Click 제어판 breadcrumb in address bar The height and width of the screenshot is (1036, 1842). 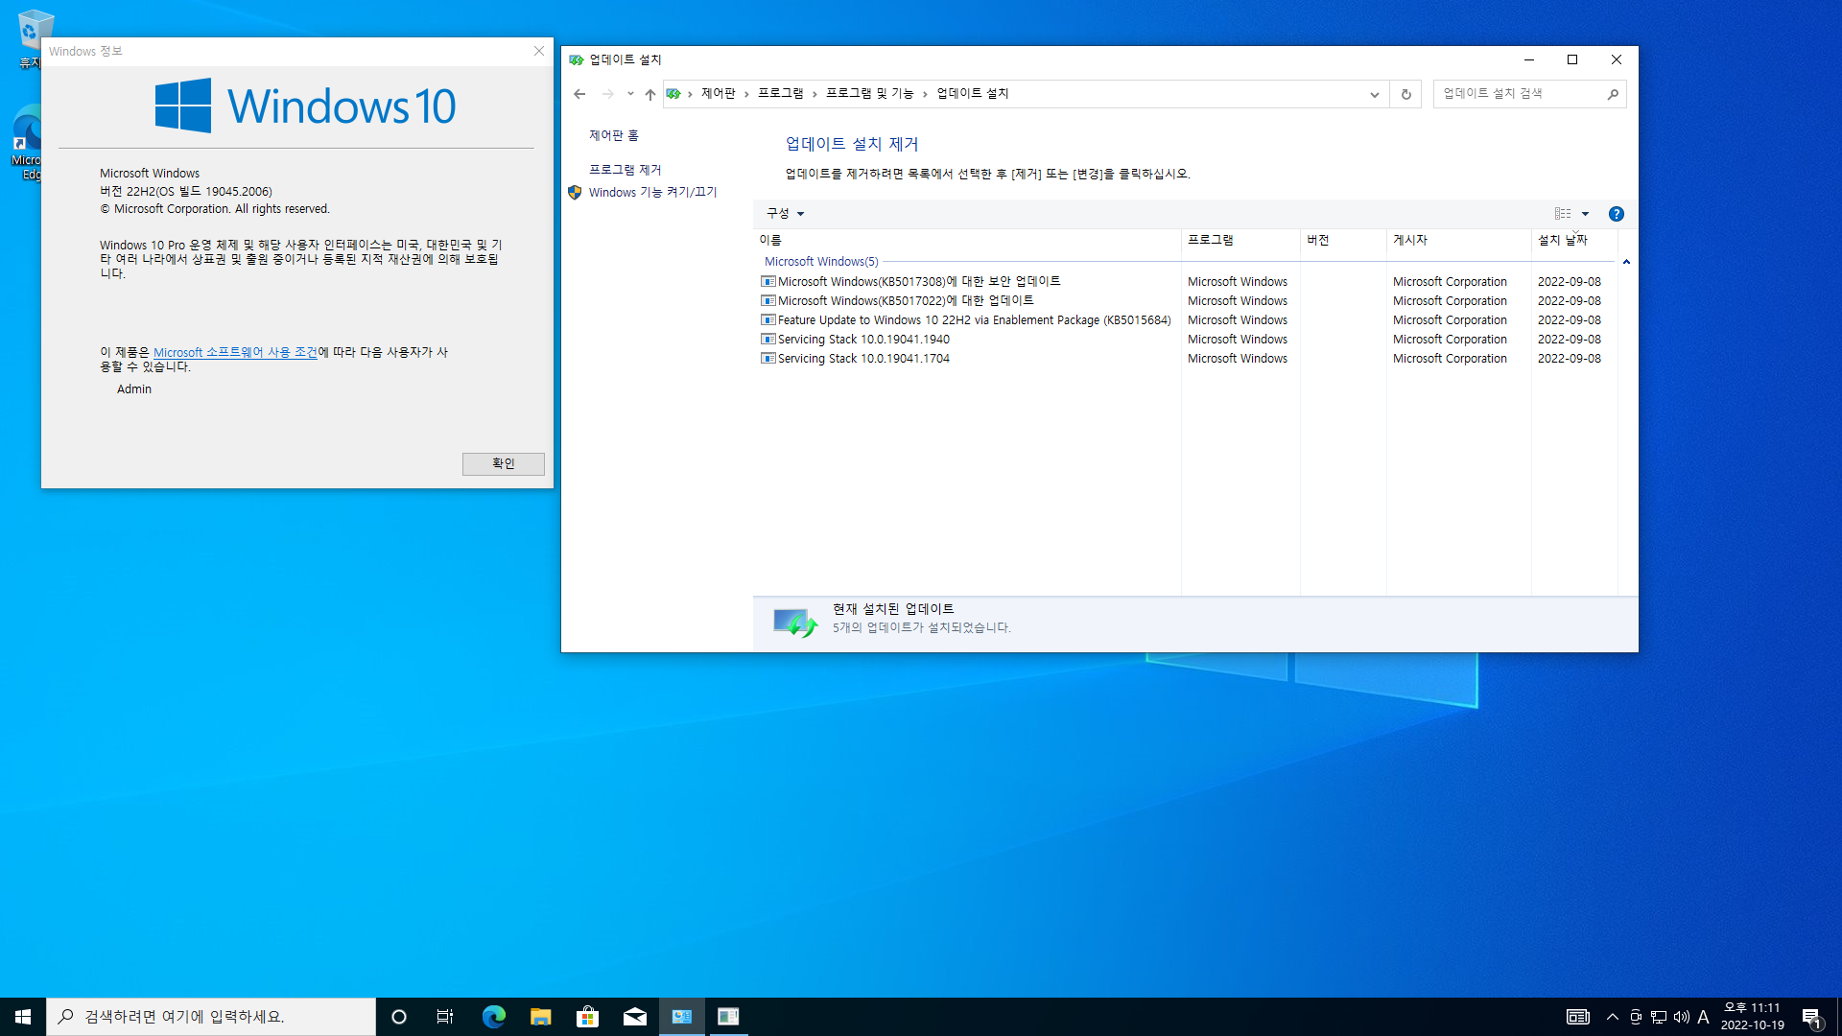(719, 94)
